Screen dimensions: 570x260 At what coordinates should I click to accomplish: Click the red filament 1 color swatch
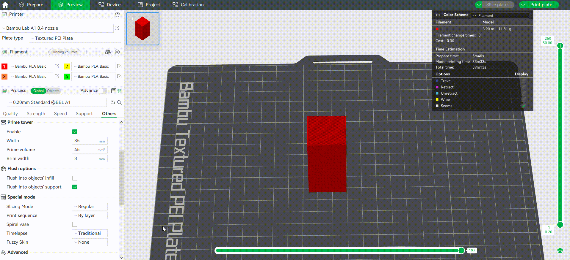[4, 66]
